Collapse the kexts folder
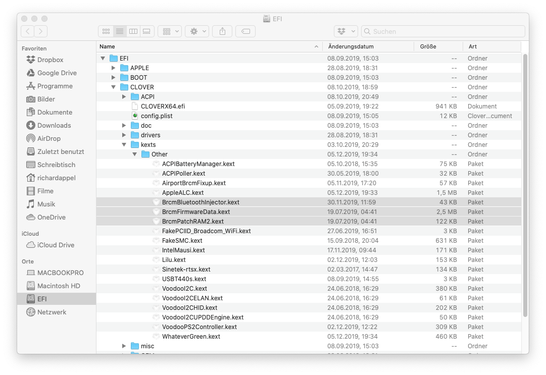 click(x=124, y=145)
